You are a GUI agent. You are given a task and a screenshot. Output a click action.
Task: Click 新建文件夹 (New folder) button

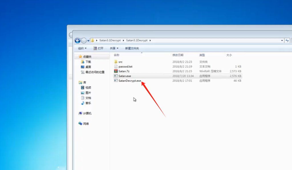point(132,48)
